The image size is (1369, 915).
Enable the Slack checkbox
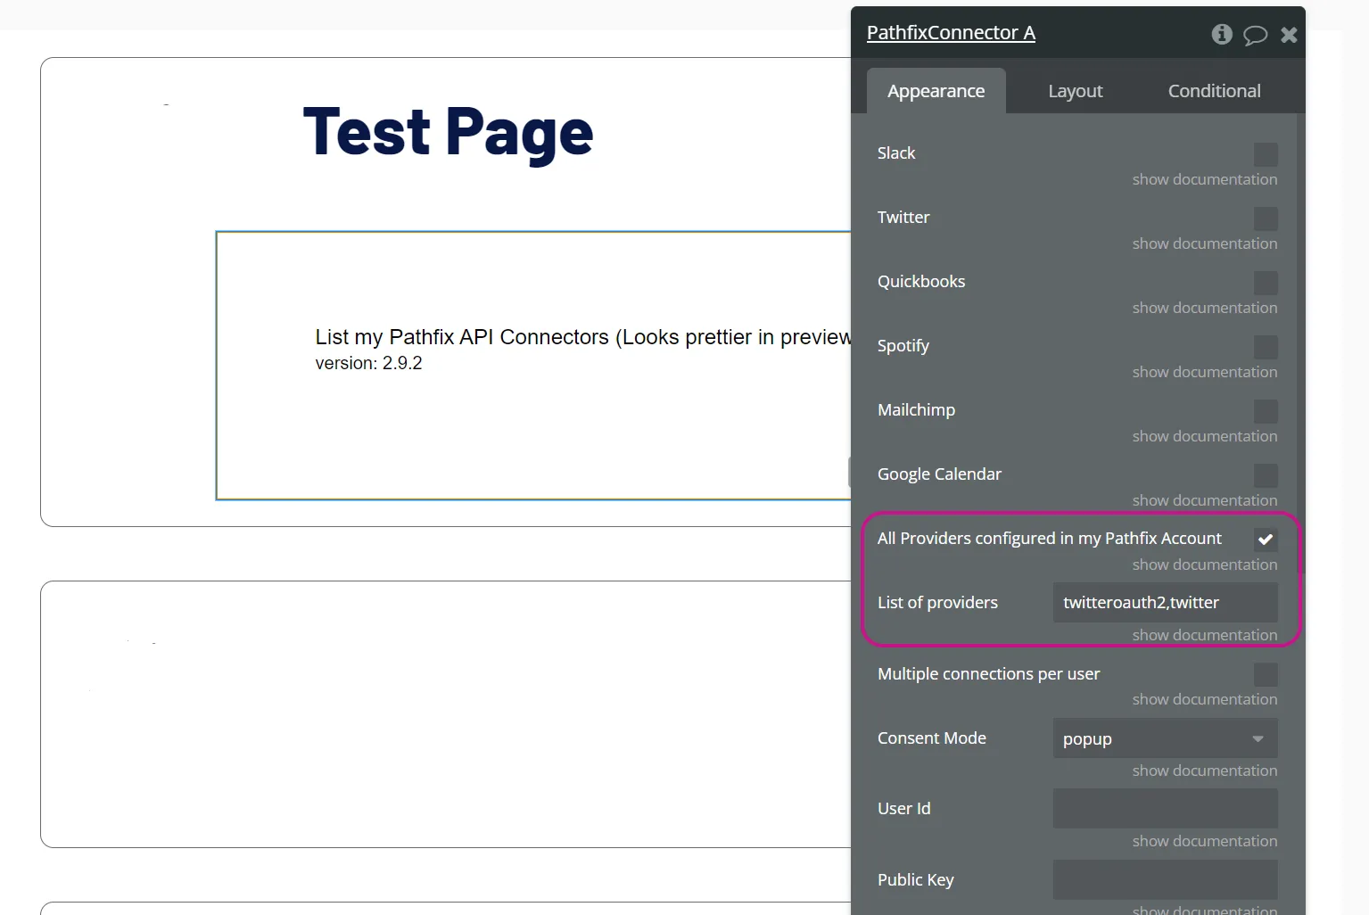pyautogui.click(x=1266, y=154)
